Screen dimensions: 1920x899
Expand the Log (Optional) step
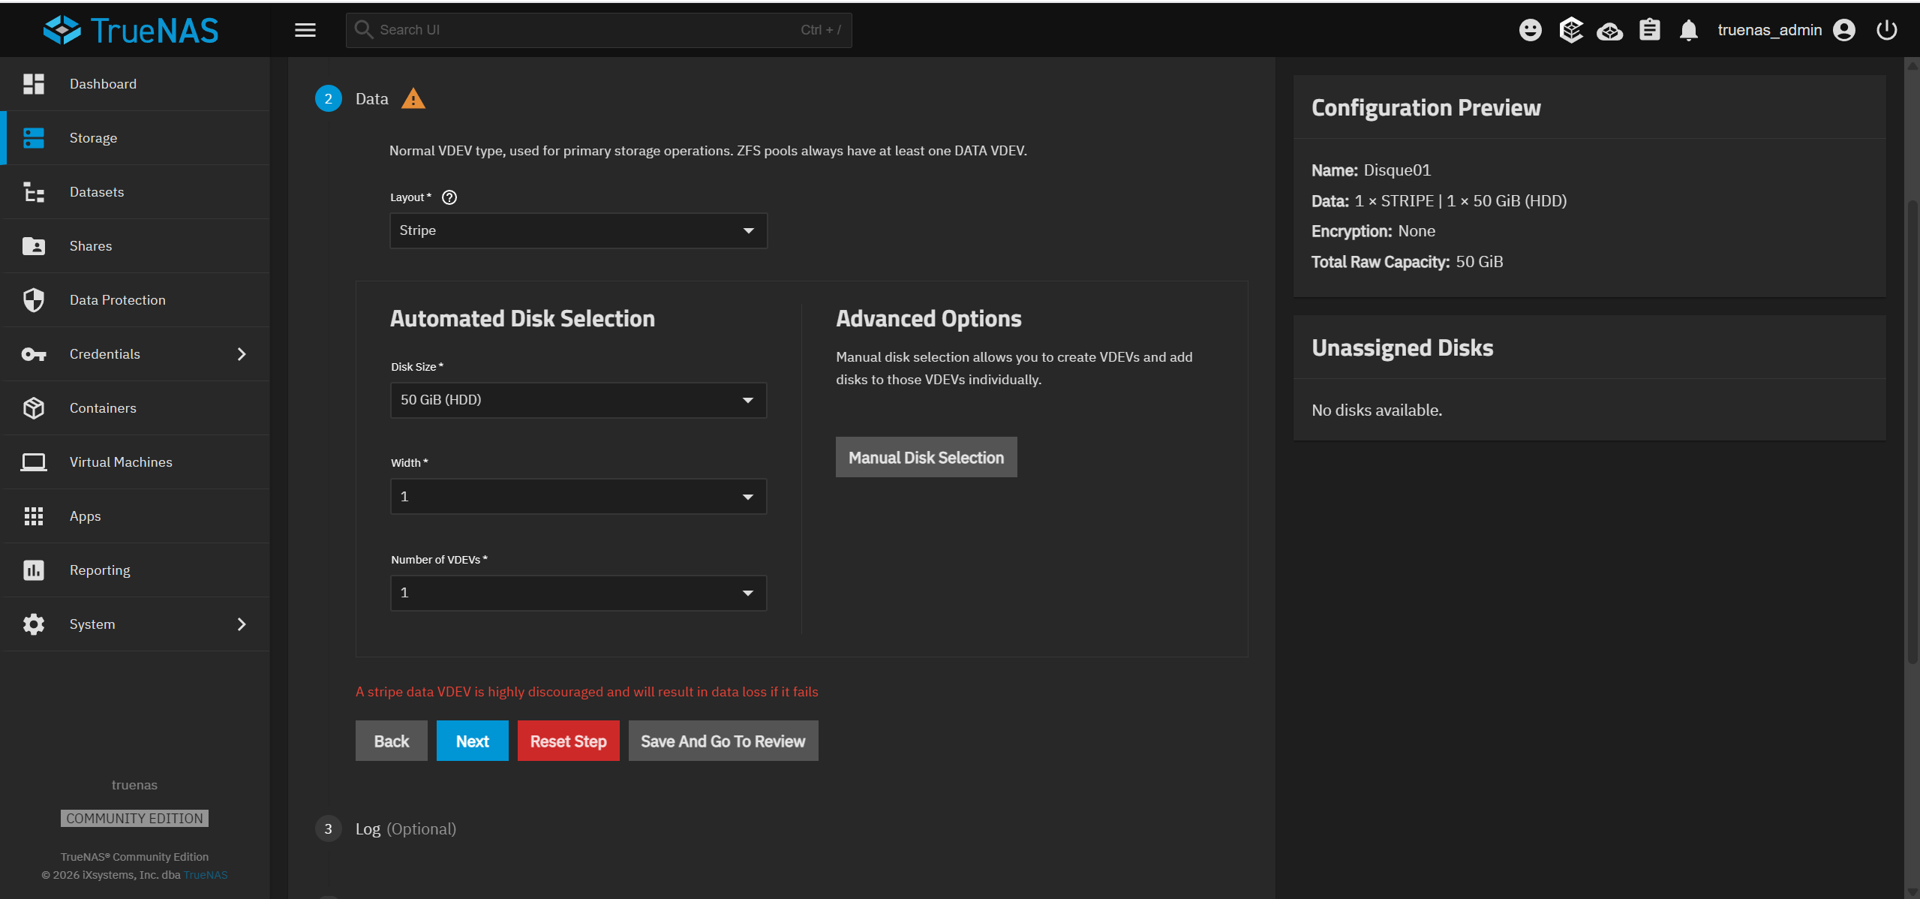tap(406, 829)
